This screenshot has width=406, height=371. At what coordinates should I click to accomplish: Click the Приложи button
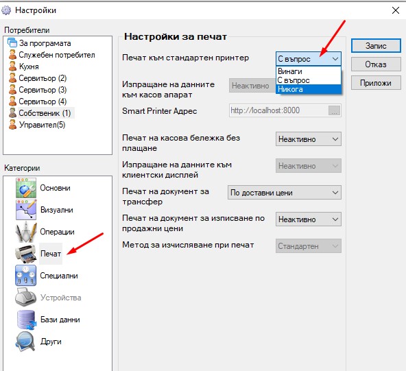[x=376, y=83]
